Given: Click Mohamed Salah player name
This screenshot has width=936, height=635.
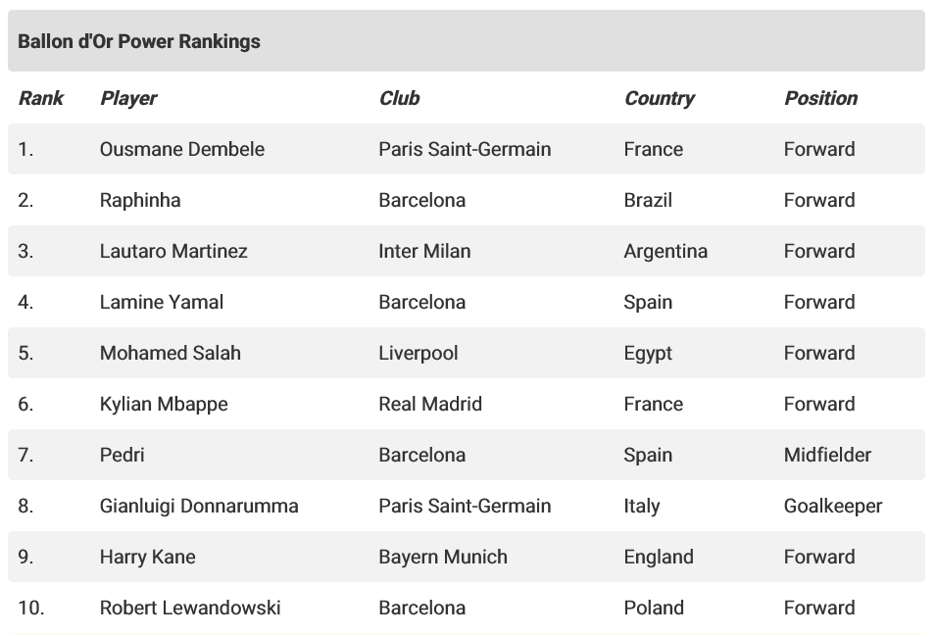Looking at the screenshot, I should click(171, 353).
